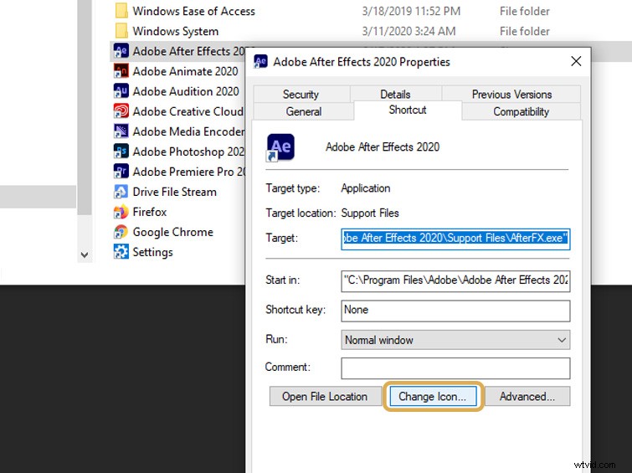
Task: Select the Adobe After Effects 2020 shortcut icon in file list
Action: (121, 51)
